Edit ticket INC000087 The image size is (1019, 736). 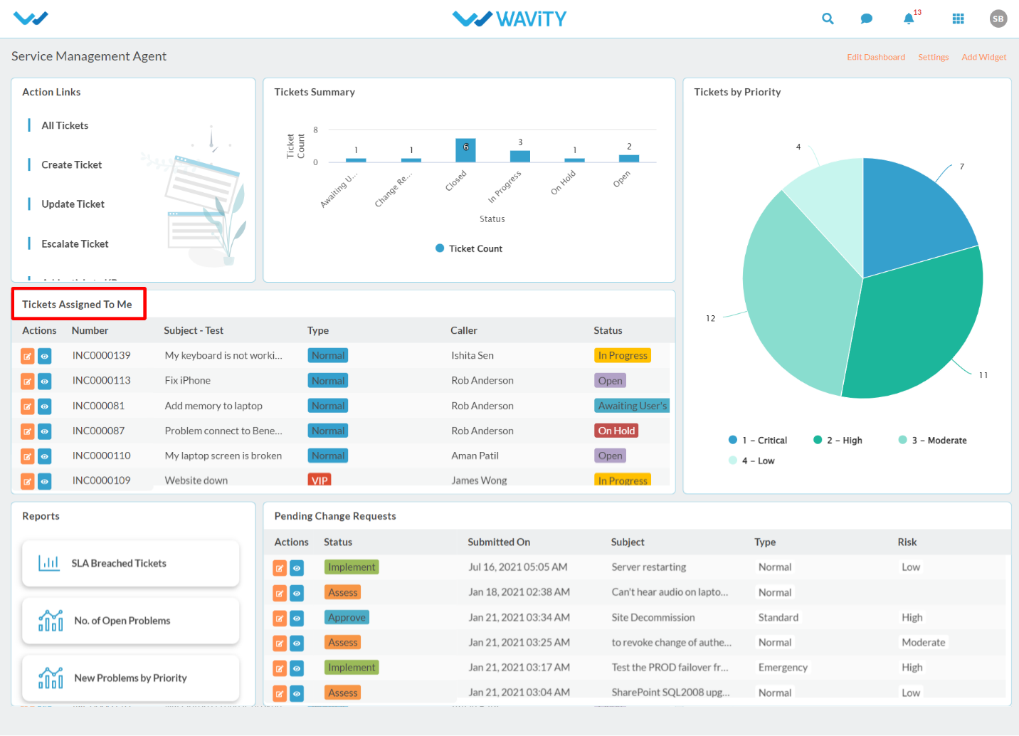(x=27, y=431)
